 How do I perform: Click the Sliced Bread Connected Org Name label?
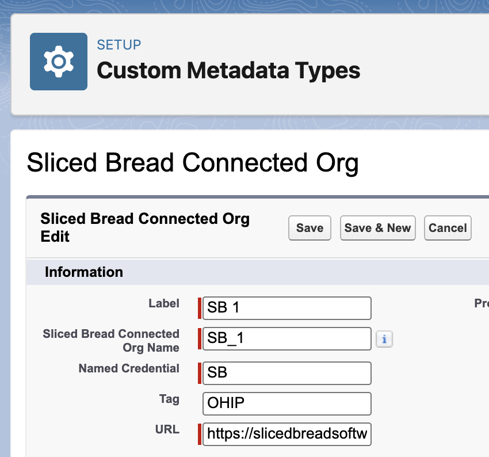[x=111, y=340]
